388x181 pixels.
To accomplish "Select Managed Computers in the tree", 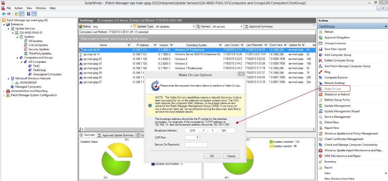I will point(28,87).
